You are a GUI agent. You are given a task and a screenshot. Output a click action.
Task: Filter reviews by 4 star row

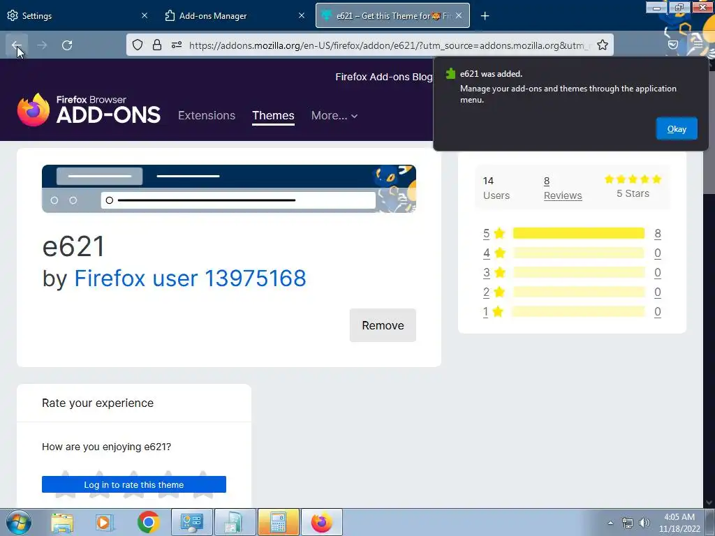click(x=572, y=253)
